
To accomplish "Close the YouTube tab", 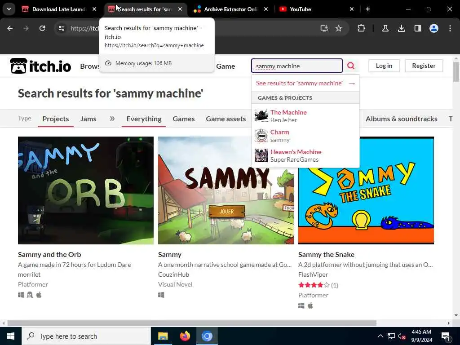I will point(351,9).
